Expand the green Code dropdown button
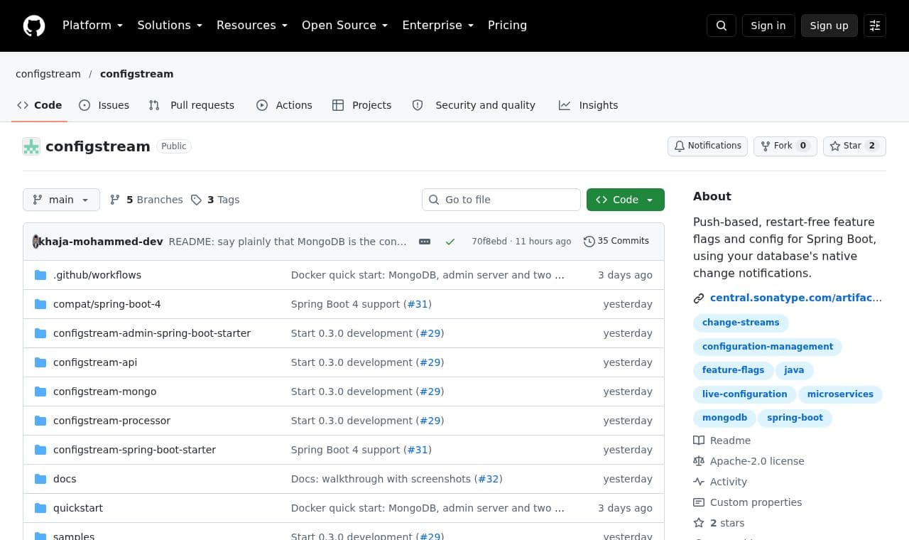Viewport: 909px width, 540px height. click(626, 200)
